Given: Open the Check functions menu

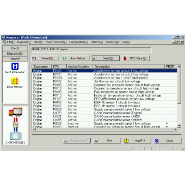Looking at the screenshot, I should (x=56, y=42).
